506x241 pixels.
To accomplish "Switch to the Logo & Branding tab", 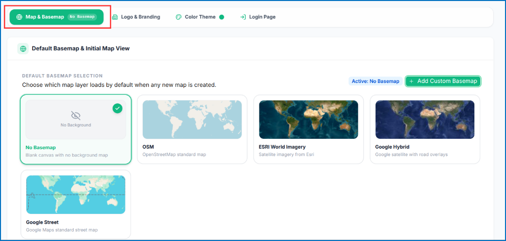I will click(136, 17).
